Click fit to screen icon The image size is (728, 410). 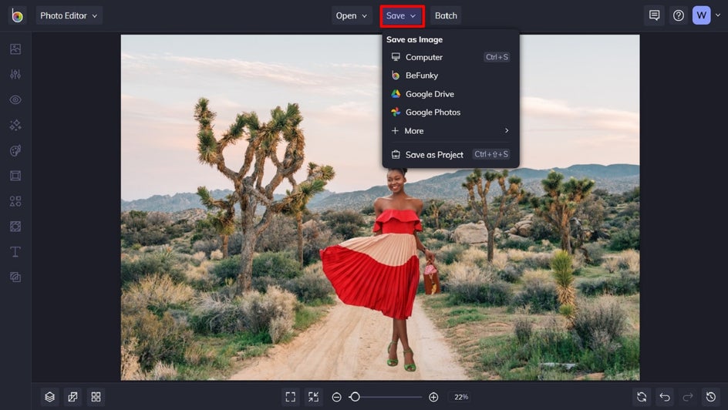pyautogui.click(x=291, y=397)
